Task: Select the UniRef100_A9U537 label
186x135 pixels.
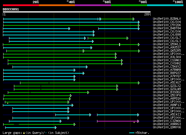Action: (x=167, y=48)
